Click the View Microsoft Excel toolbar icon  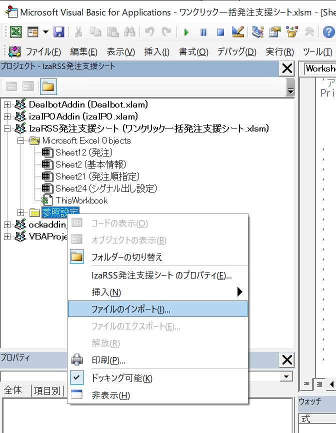(16, 32)
